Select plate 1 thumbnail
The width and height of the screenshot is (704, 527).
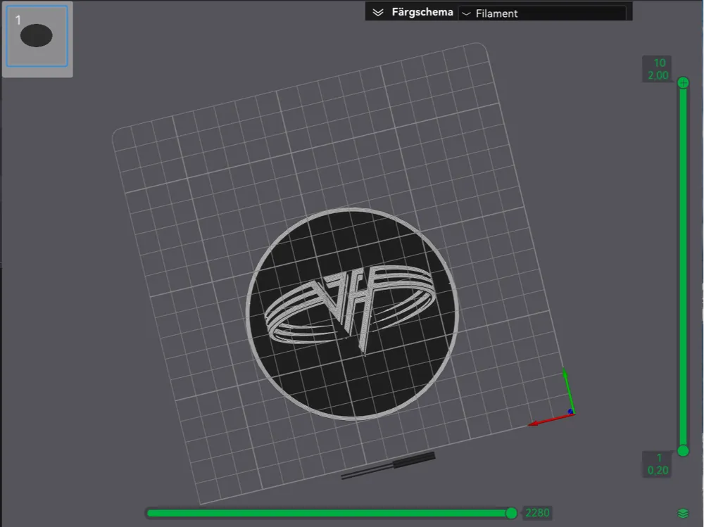pyautogui.click(x=37, y=36)
